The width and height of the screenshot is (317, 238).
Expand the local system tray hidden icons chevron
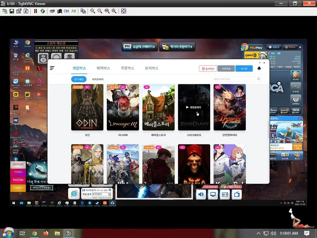tap(258, 233)
